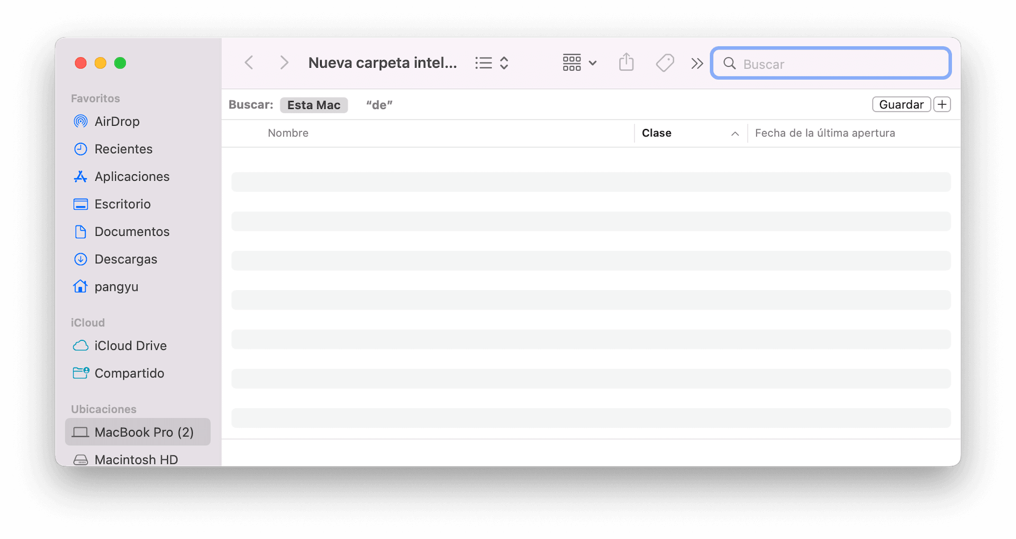Open Descargas in sidebar

(138, 259)
